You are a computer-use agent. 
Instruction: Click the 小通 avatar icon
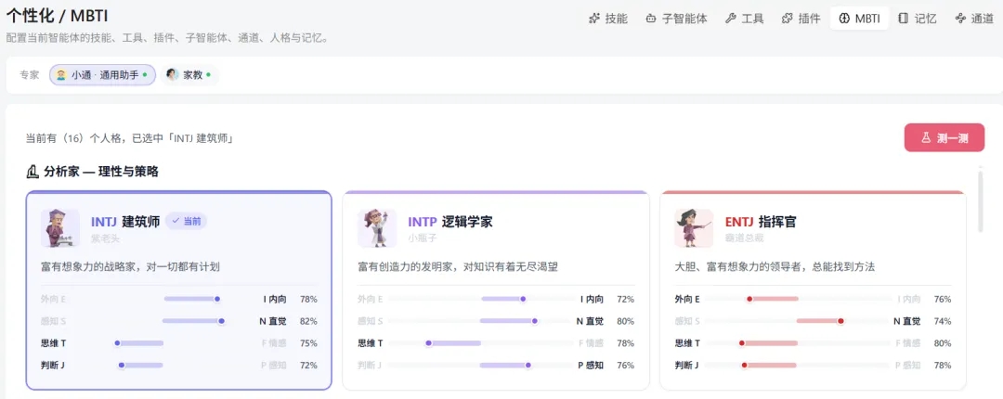(61, 75)
